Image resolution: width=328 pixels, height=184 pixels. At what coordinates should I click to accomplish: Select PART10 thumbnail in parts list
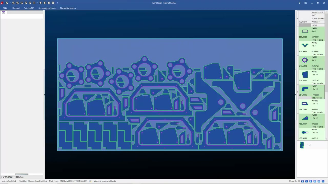305,103
